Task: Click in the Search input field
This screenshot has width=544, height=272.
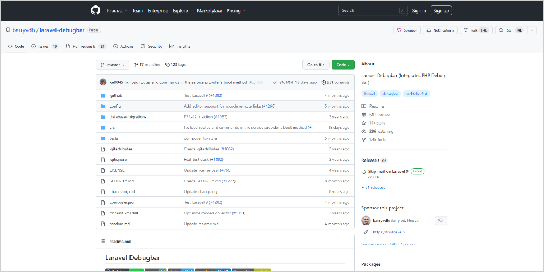Action: coord(373,11)
